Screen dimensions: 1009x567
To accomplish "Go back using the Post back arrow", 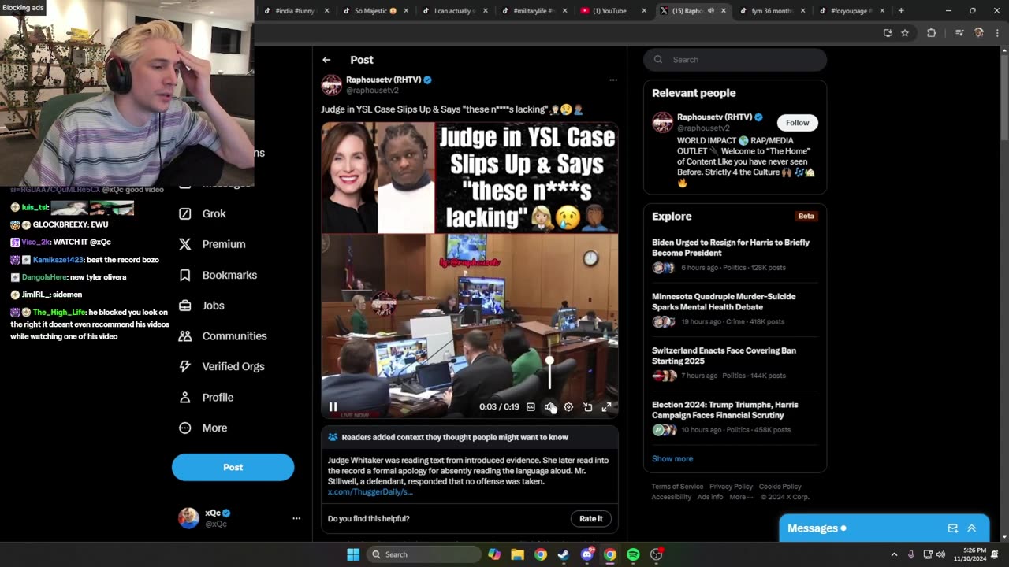I will (x=326, y=60).
